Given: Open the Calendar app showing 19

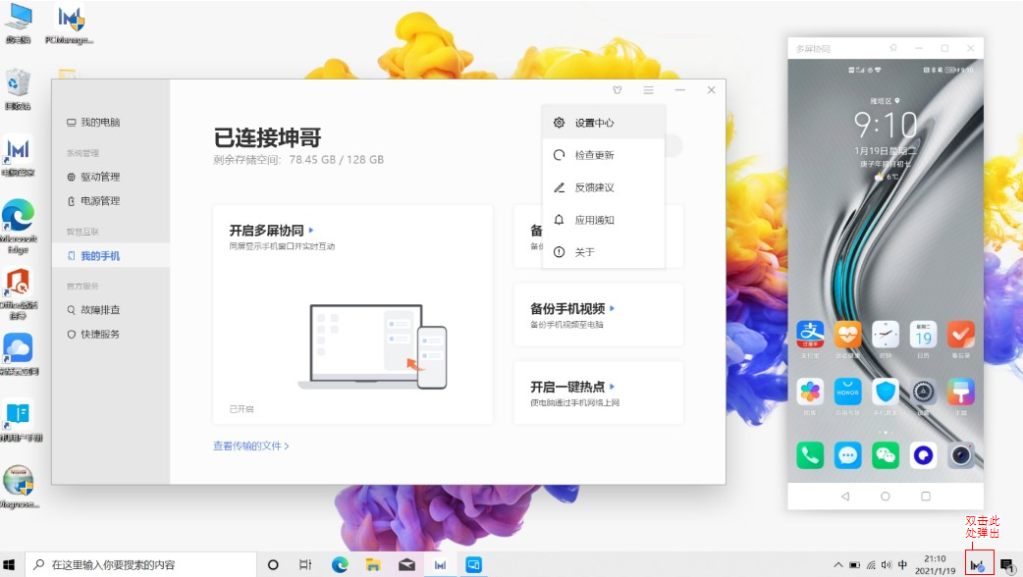Looking at the screenshot, I should pyautogui.click(x=923, y=335).
